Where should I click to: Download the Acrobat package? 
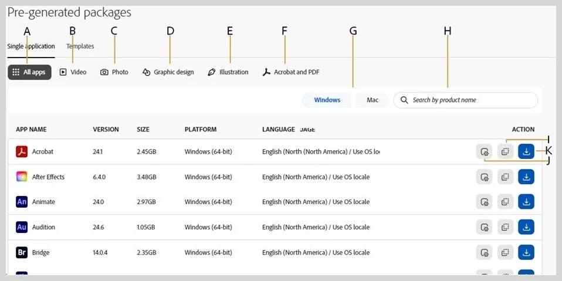coord(526,151)
